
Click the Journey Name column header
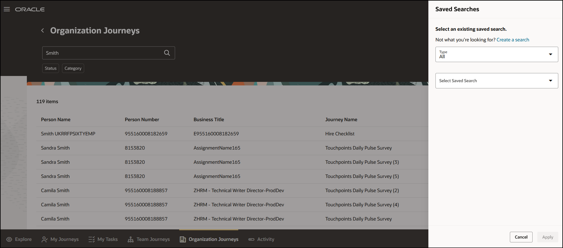(341, 119)
